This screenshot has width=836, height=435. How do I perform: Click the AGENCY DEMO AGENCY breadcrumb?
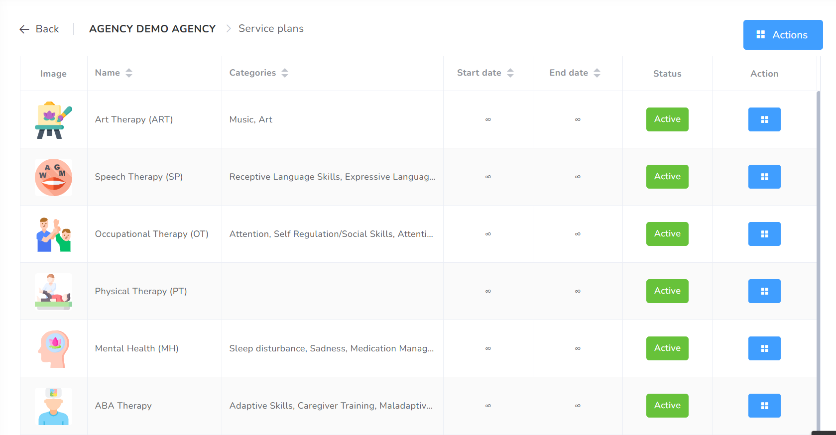coord(152,29)
